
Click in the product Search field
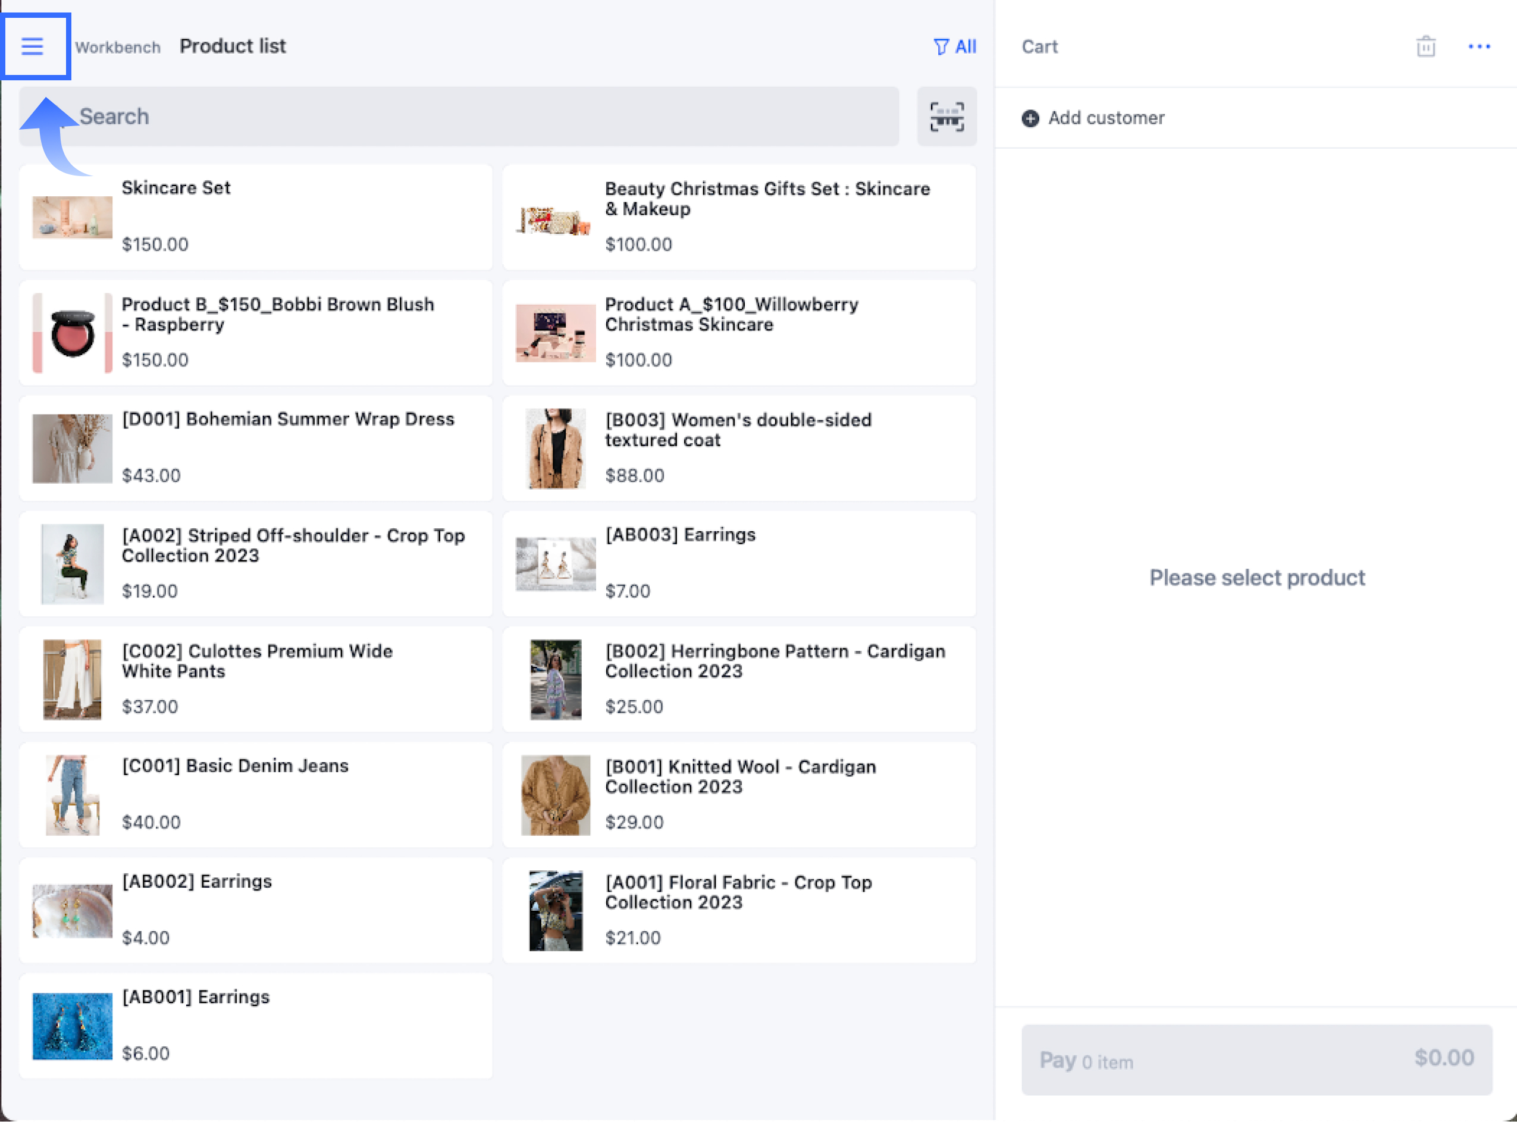coord(458,116)
